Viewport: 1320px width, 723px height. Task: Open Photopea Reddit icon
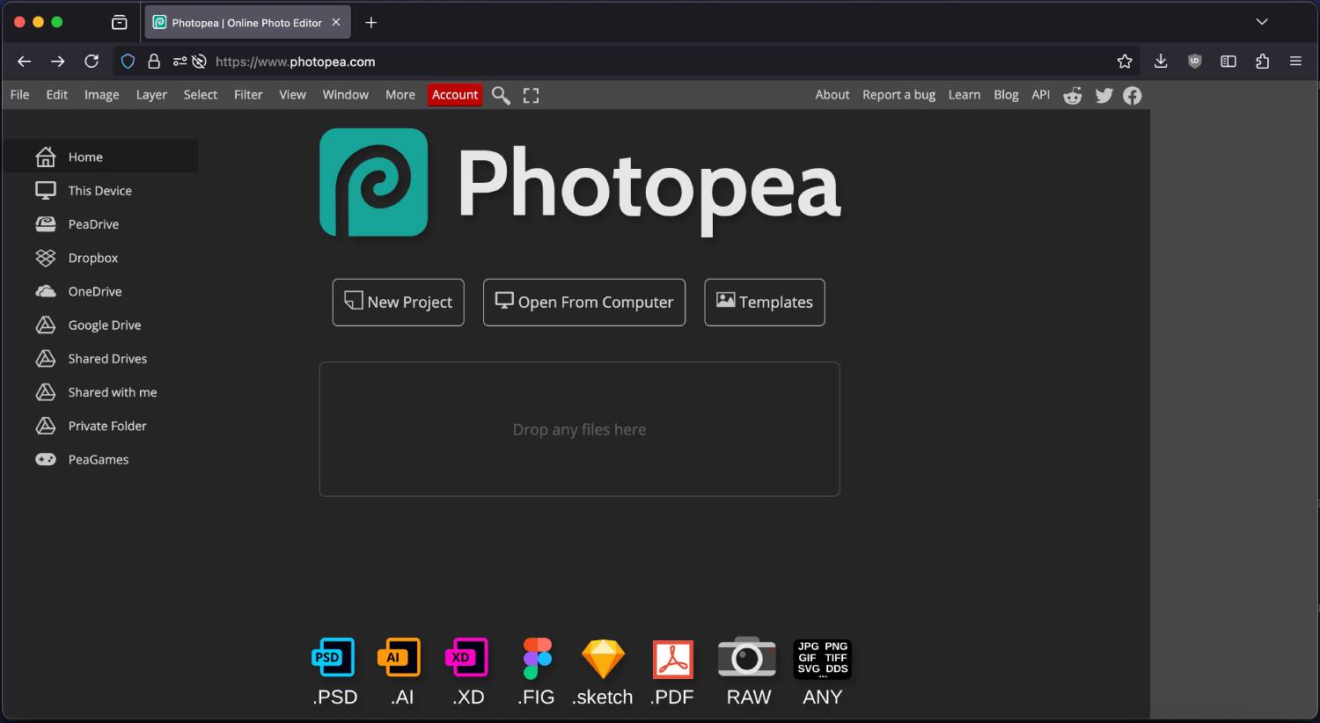[x=1073, y=95]
